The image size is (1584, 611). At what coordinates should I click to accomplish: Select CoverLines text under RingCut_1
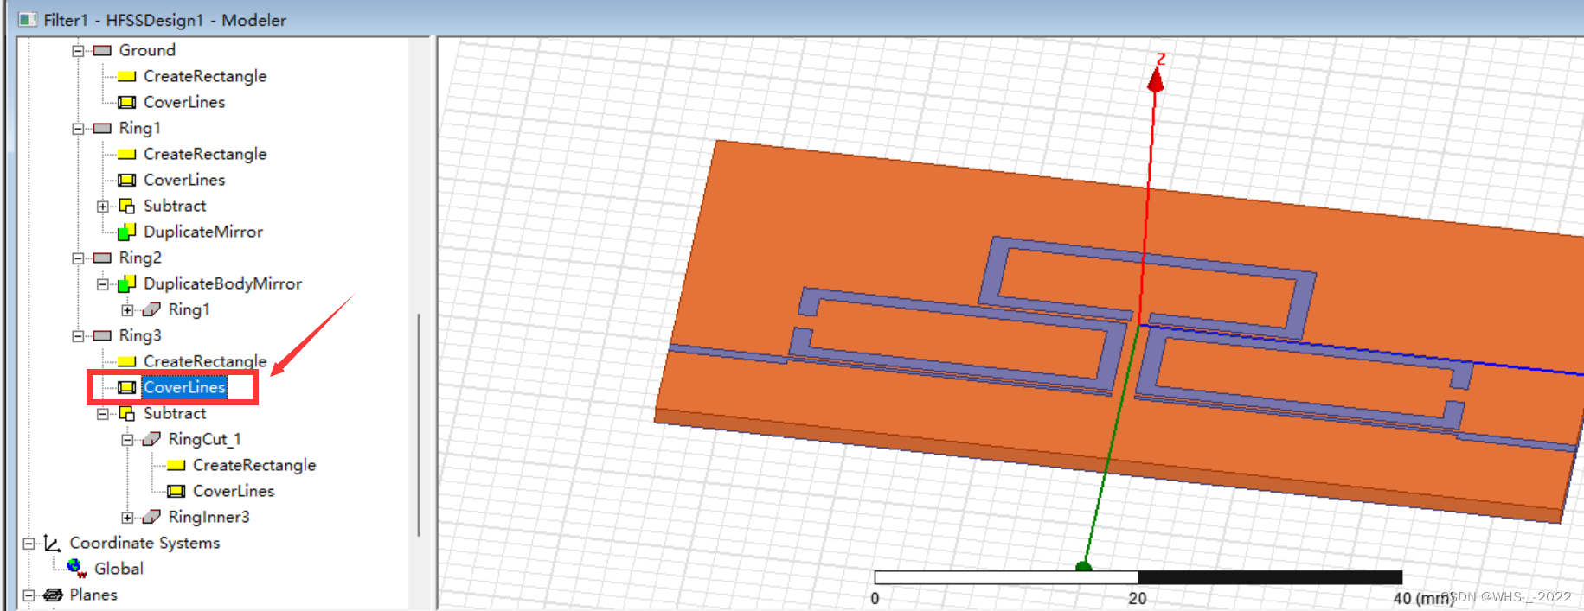[x=234, y=491]
